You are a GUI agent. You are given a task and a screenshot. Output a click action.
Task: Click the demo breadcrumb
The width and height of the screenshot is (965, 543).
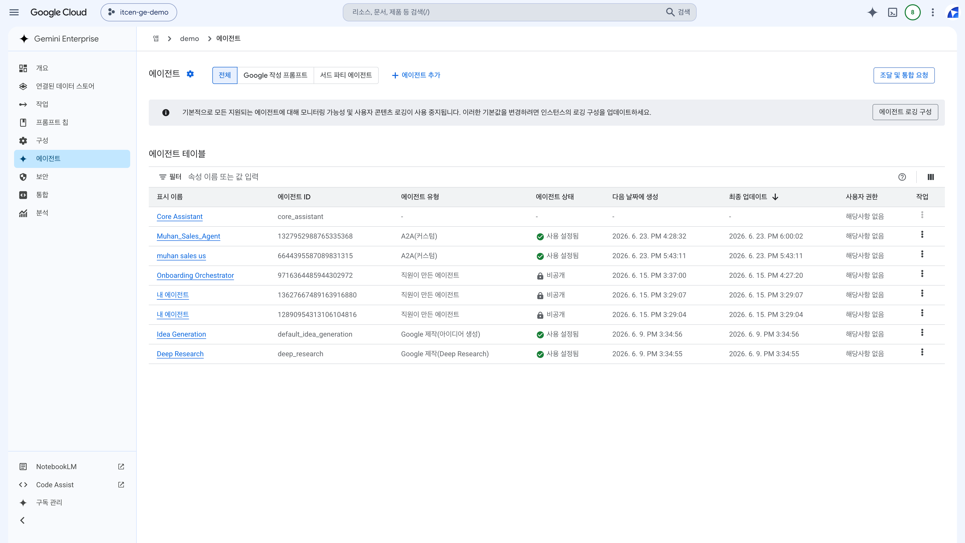point(189,39)
